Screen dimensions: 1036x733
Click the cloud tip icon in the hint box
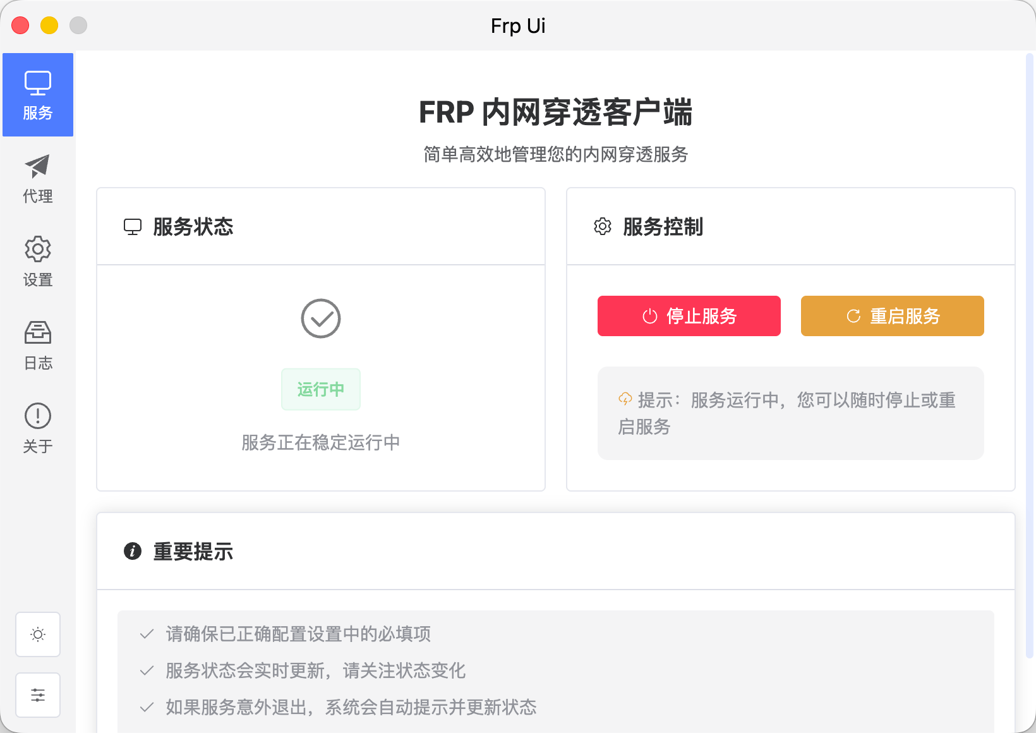(x=624, y=399)
